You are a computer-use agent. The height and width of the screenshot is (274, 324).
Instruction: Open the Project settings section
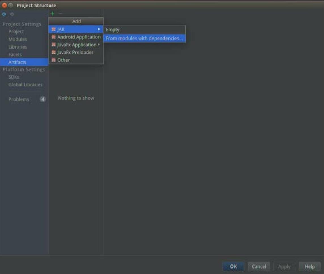tap(16, 32)
